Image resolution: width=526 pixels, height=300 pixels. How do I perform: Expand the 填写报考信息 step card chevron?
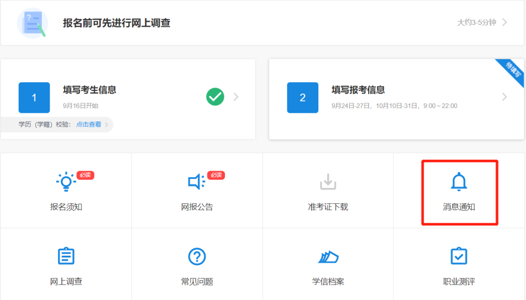tap(505, 97)
